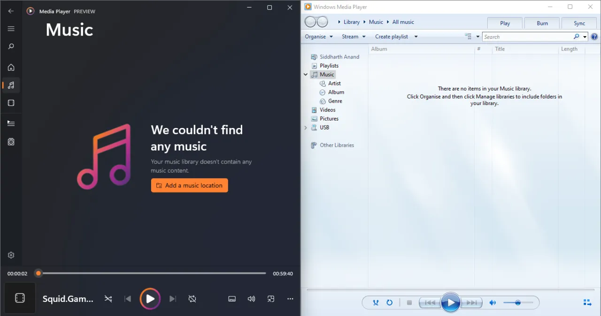Go to Home in the Media Player sidebar
Image resolution: width=601 pixels, height=316 pixels.
tap(11, 67)
